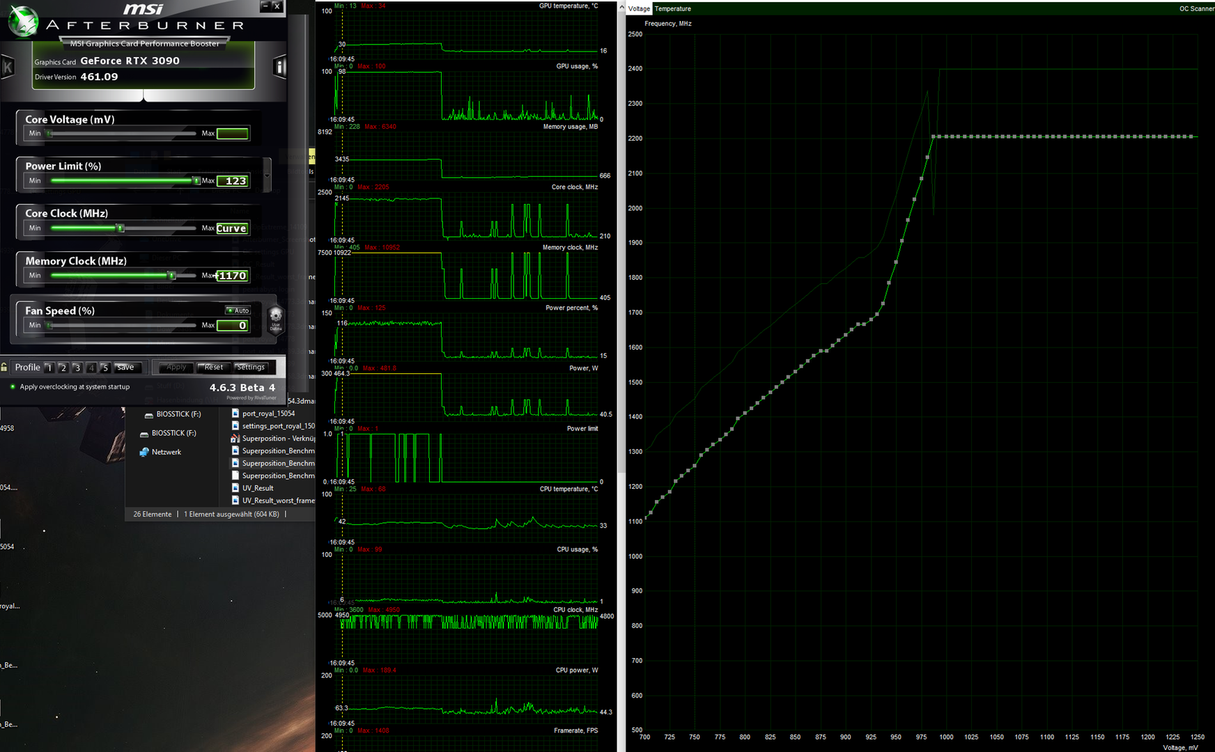Click the Reset button

point(214,367)
